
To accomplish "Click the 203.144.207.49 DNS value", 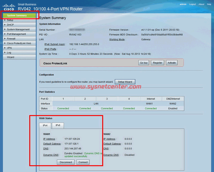I will tap(73, 149).
